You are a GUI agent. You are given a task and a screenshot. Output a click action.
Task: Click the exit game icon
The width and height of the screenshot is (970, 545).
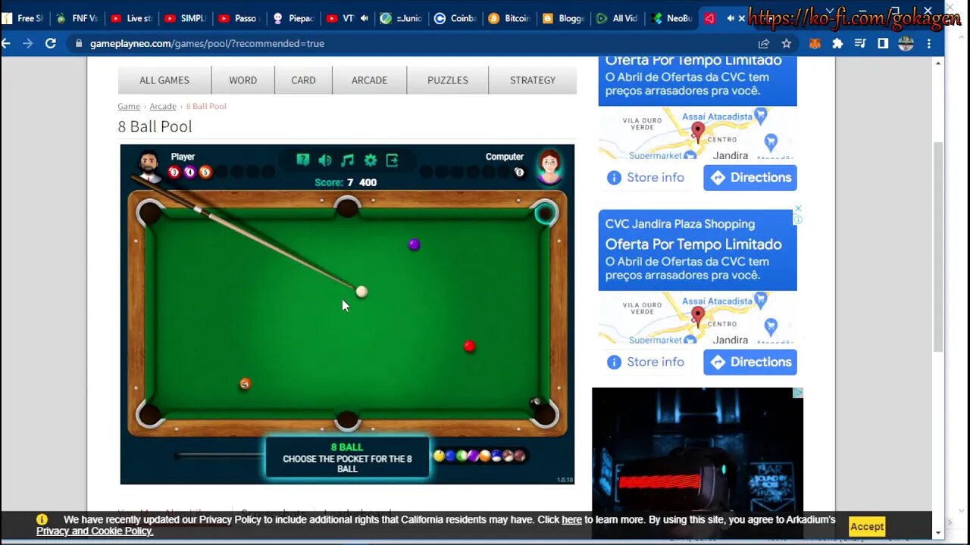coord(392,160)
